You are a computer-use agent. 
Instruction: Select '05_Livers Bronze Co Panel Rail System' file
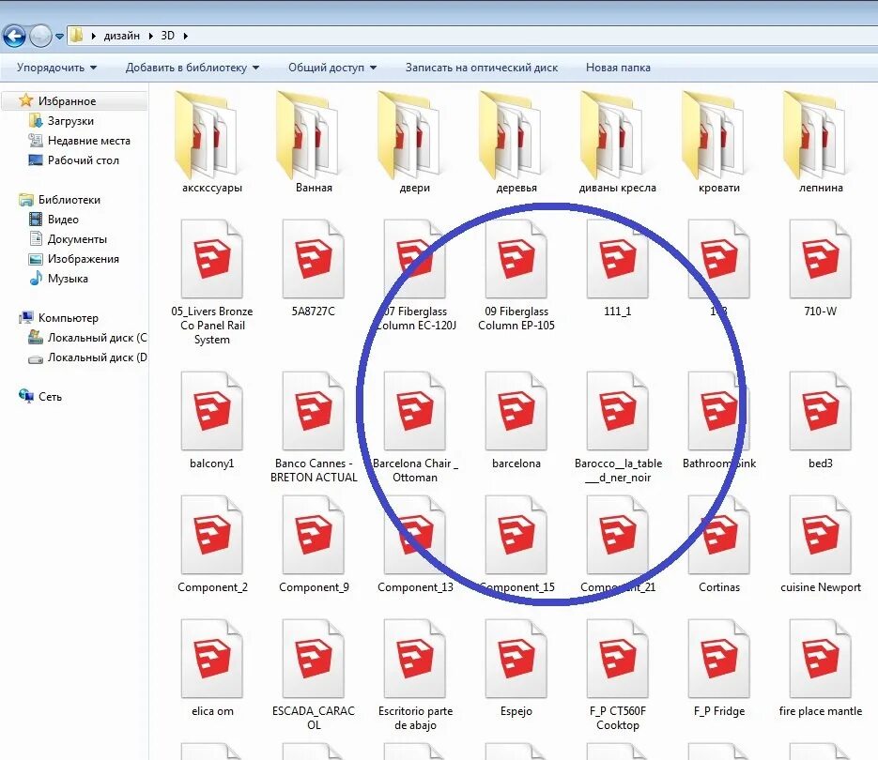point(212,282)
